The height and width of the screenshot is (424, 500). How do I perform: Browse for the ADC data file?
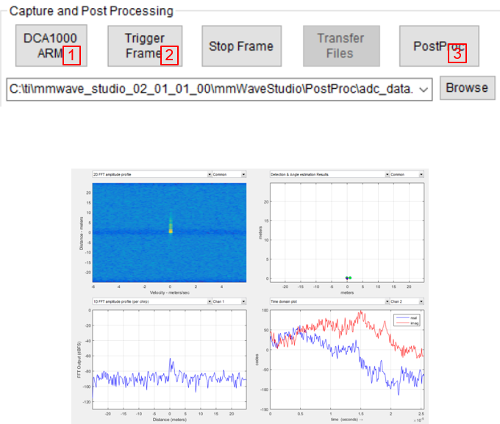click(467, 87)
